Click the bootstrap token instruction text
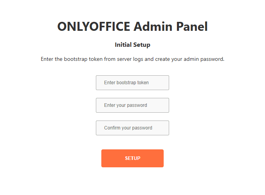The height and width of the screenshot is (195, 265). (x=132, y=60)
